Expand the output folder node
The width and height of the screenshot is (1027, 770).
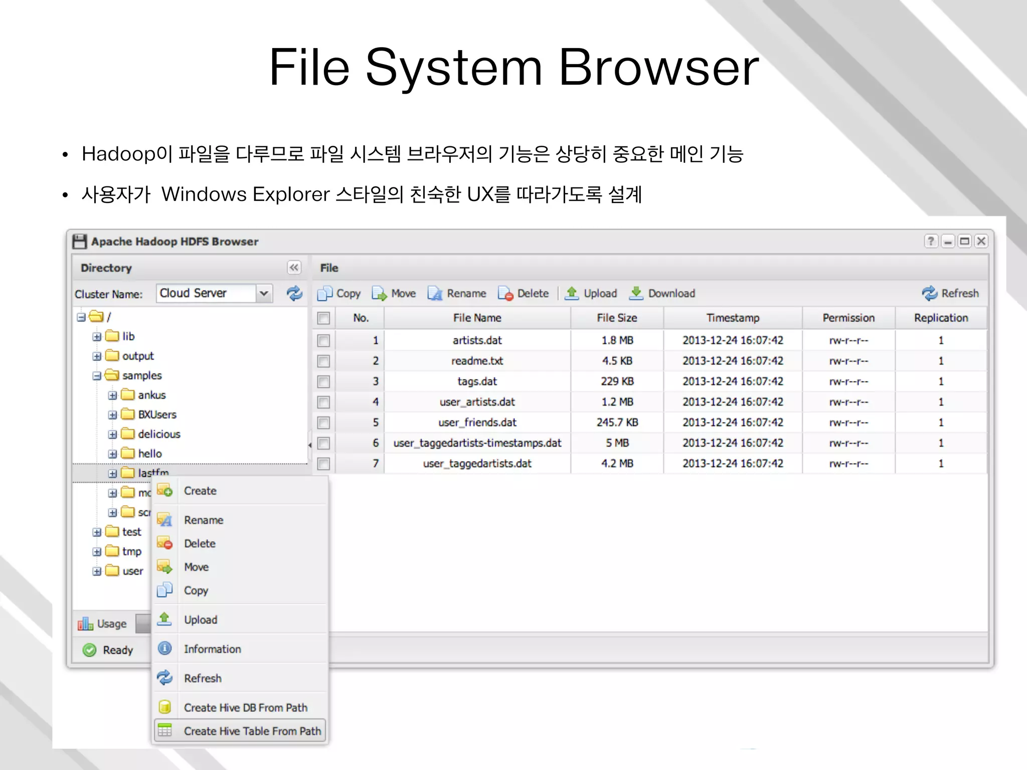click(x=97, y=356)
